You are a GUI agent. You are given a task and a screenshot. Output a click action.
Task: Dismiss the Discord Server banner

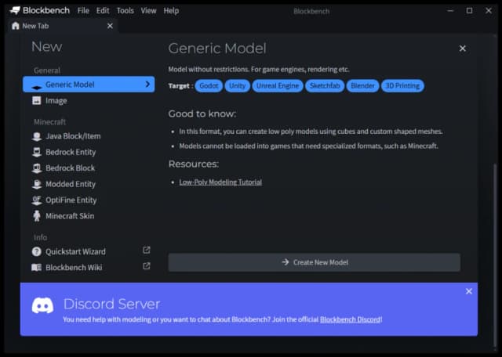click(469, 291)
